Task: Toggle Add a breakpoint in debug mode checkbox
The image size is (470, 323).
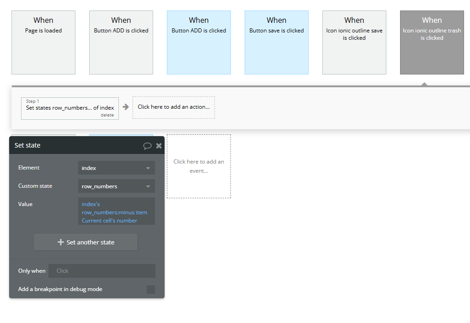Action: (151, 290)
